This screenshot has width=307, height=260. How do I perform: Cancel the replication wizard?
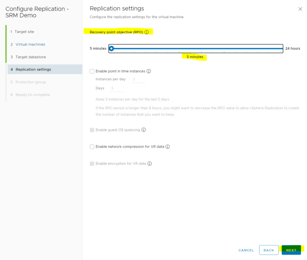click(246, 250)
